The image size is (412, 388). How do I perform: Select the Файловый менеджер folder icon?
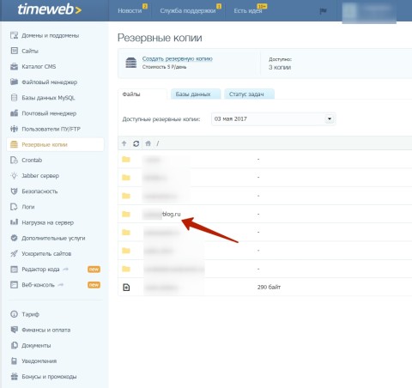(x=14, y=82)
